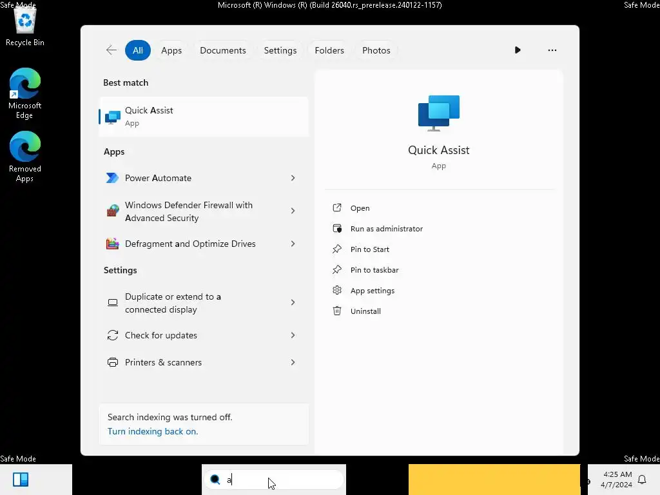Open the taskbar widgets icon
Viewport: 660px width, 495px height.
[x=21, y=480]
